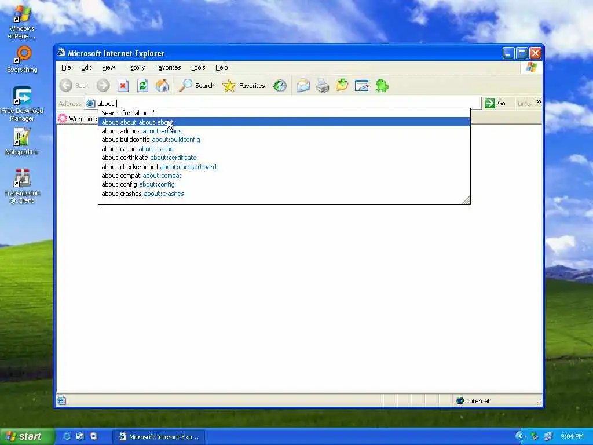The height and width of the screenshot is (445, 593).
Task: Select about:addons suggestion
Action: click(284, 131)
